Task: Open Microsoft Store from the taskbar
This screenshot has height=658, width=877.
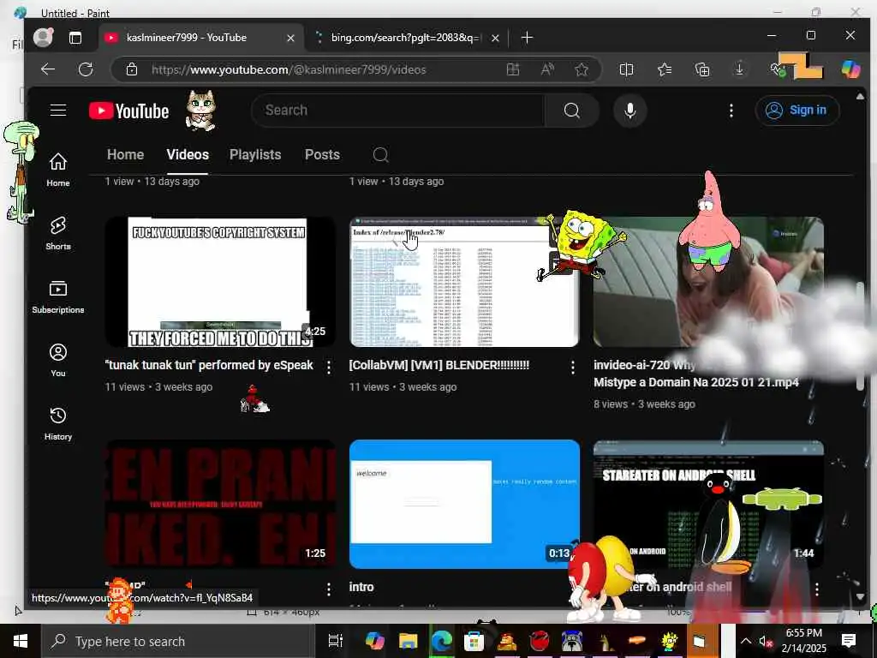Action: [474, 641]
